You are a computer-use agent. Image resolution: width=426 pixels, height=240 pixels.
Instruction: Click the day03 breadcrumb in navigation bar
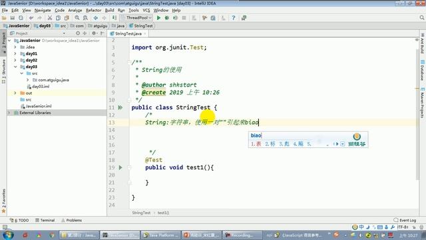[x=43, y=26]
